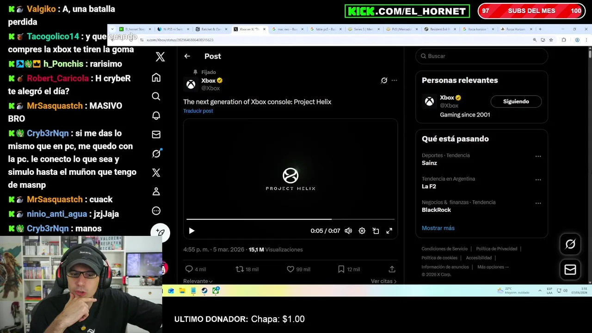The height and width of the screenshot is (333, 592).
Task: Open Chrome profile avatar
Action: (x=577, y=40)
